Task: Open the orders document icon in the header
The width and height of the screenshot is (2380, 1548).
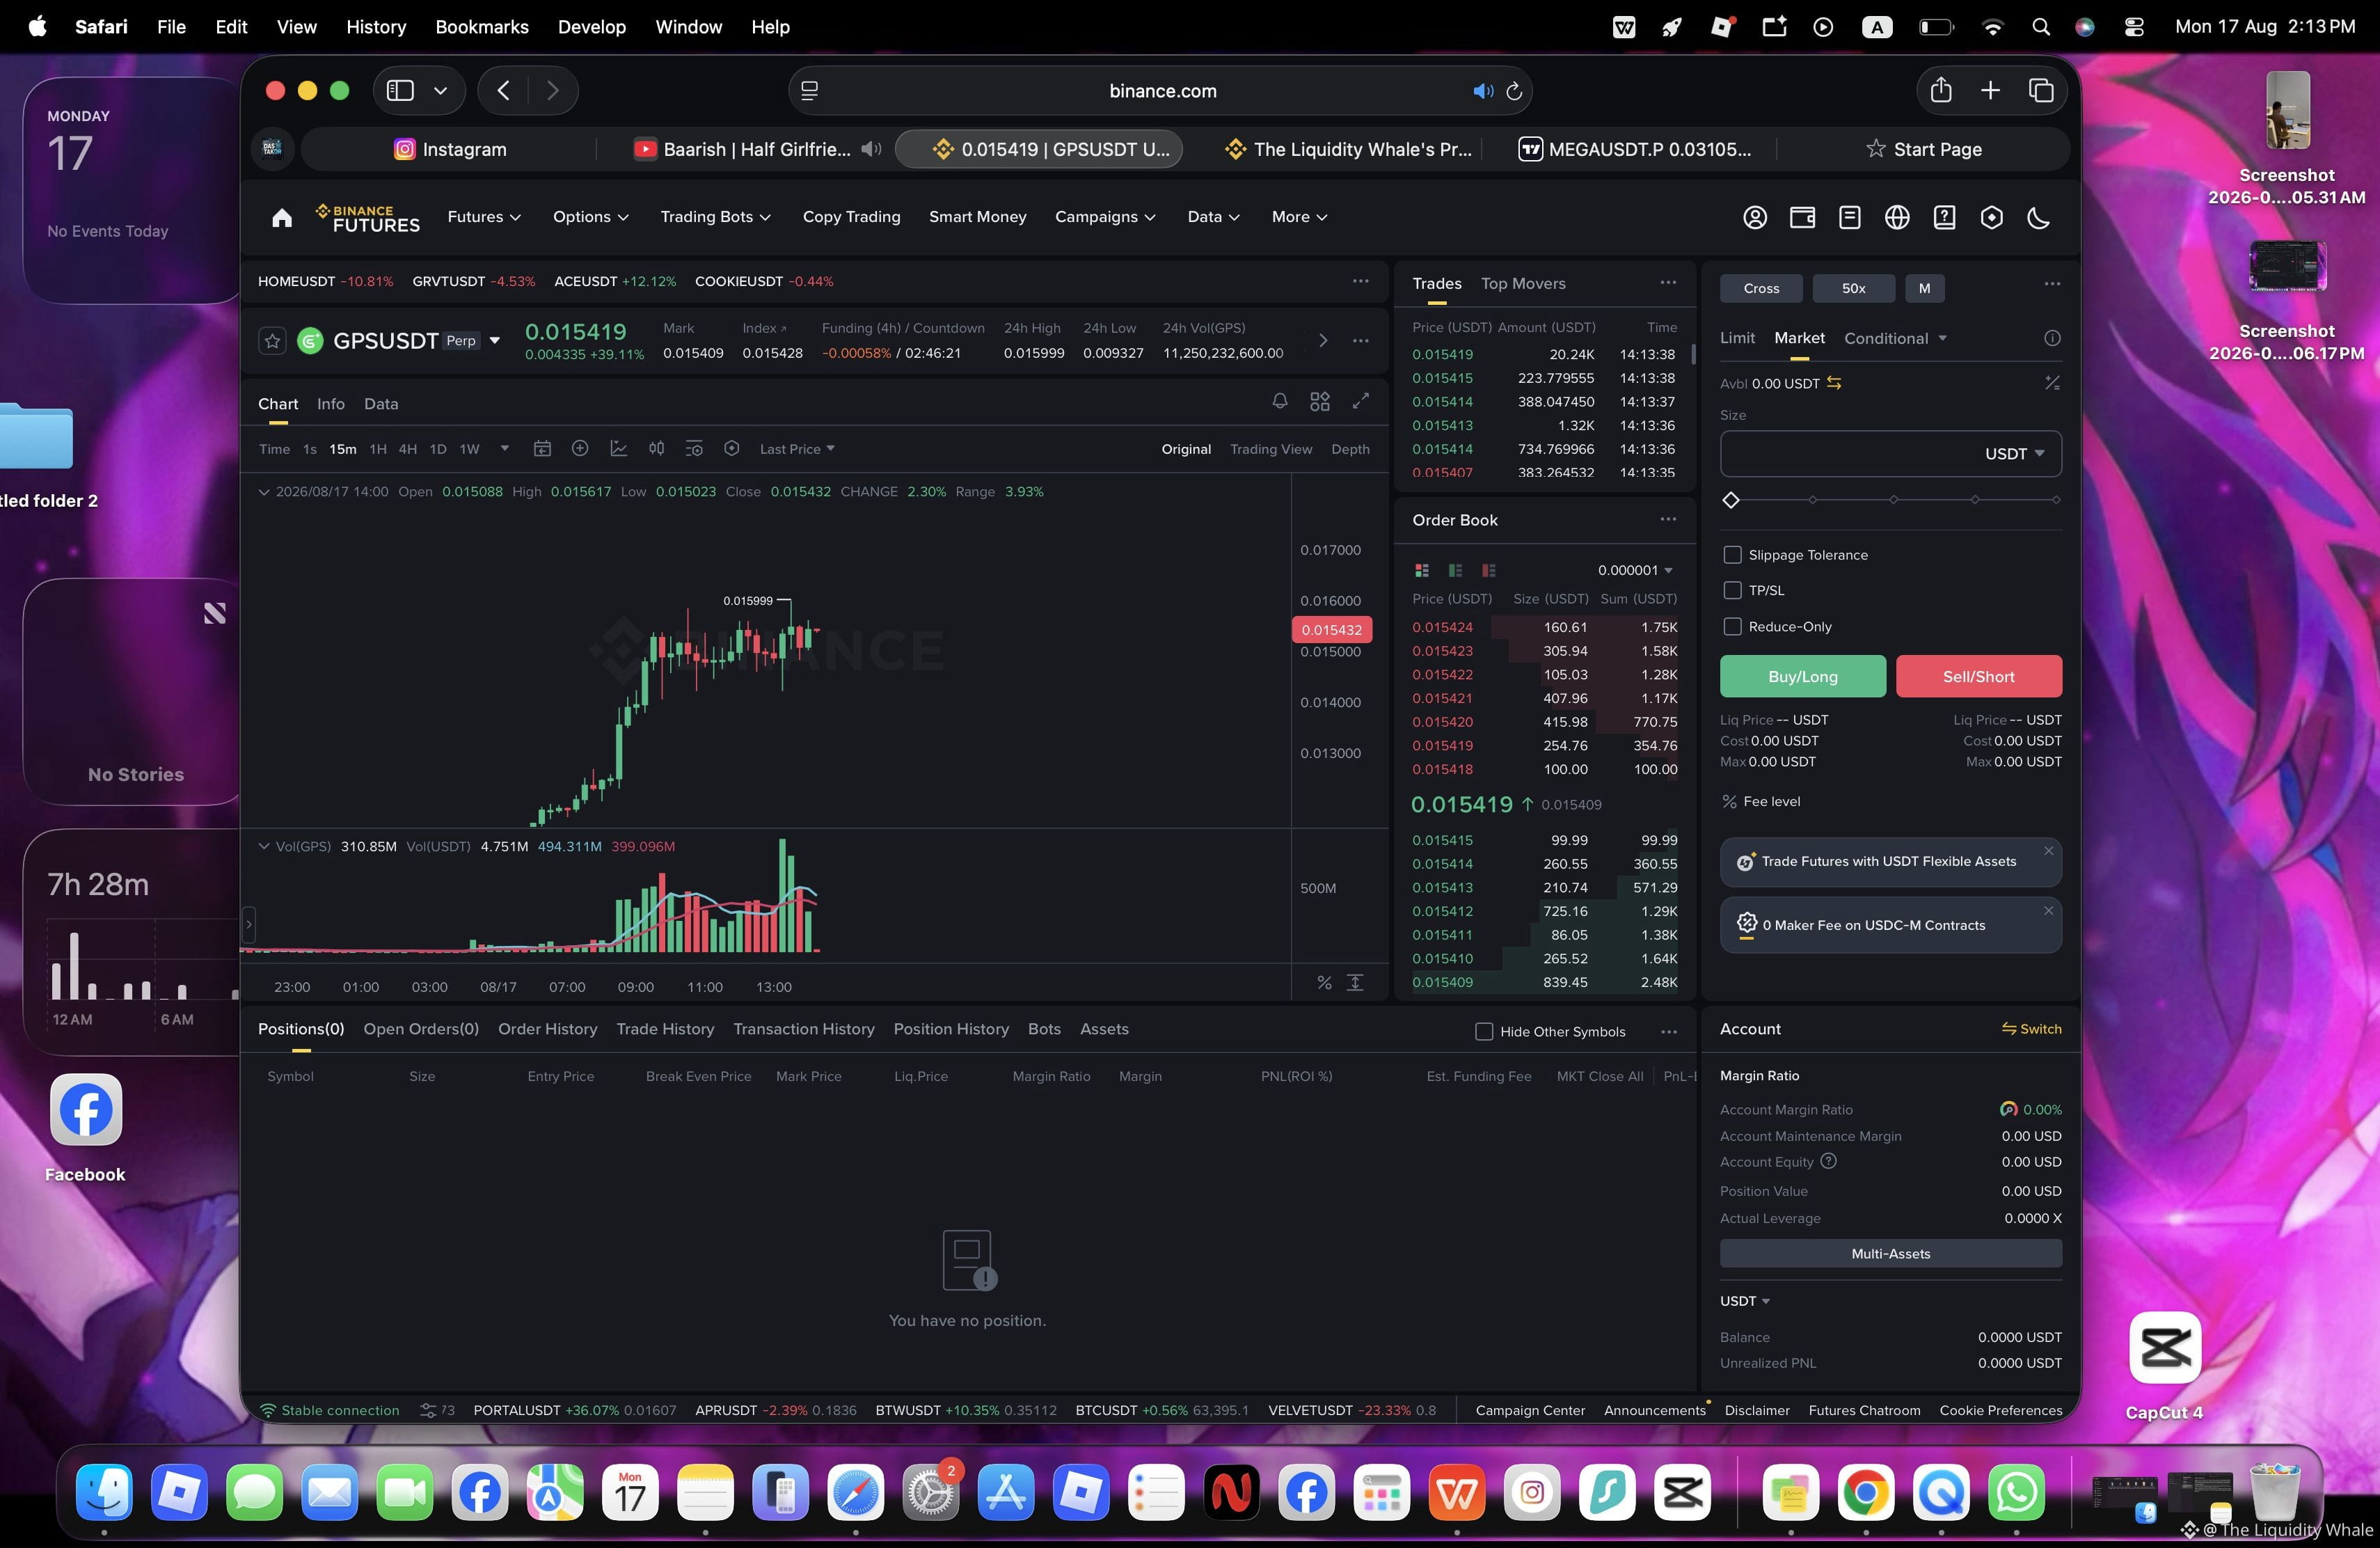Action: coord(1850,217)
